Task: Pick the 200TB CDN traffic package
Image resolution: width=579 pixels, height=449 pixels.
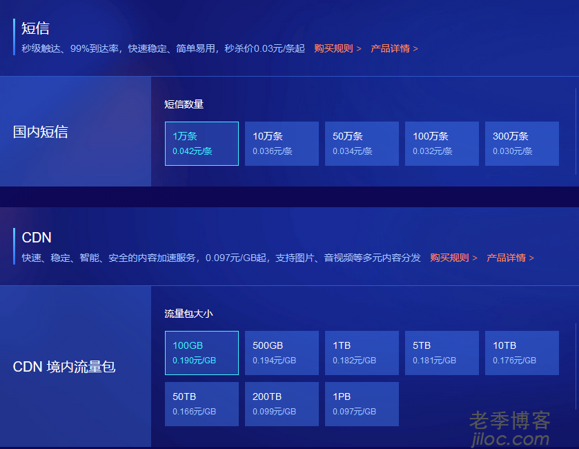Action: 282,404
